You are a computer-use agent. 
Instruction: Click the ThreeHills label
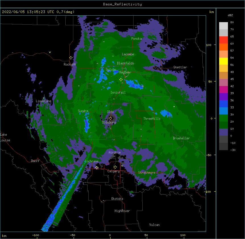coord(152,119)
